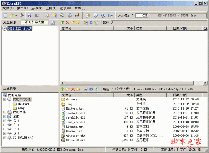This screenshot has width=209, height=153.
Task: Select the drivers folder in the local tree
Action: click(x=24, y=104)
